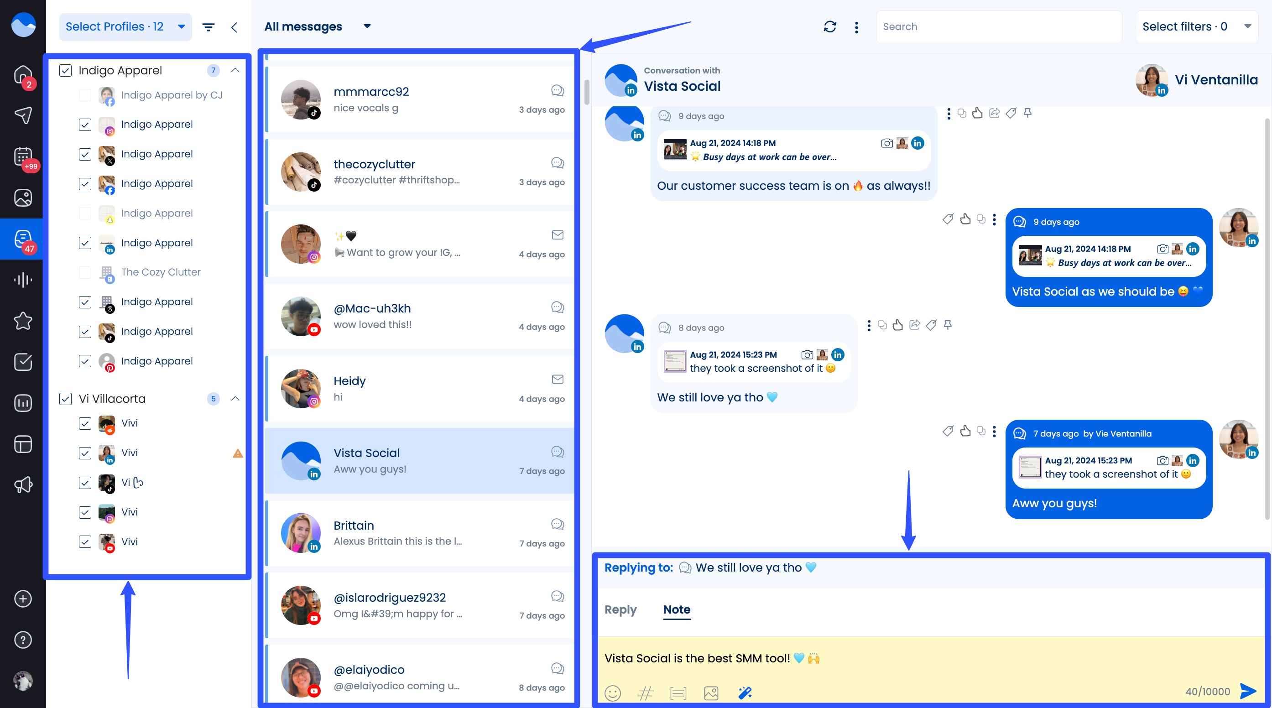Click the filter profiles icon
The width and height of the screenshot is (1272, 708).
point(209,27)
